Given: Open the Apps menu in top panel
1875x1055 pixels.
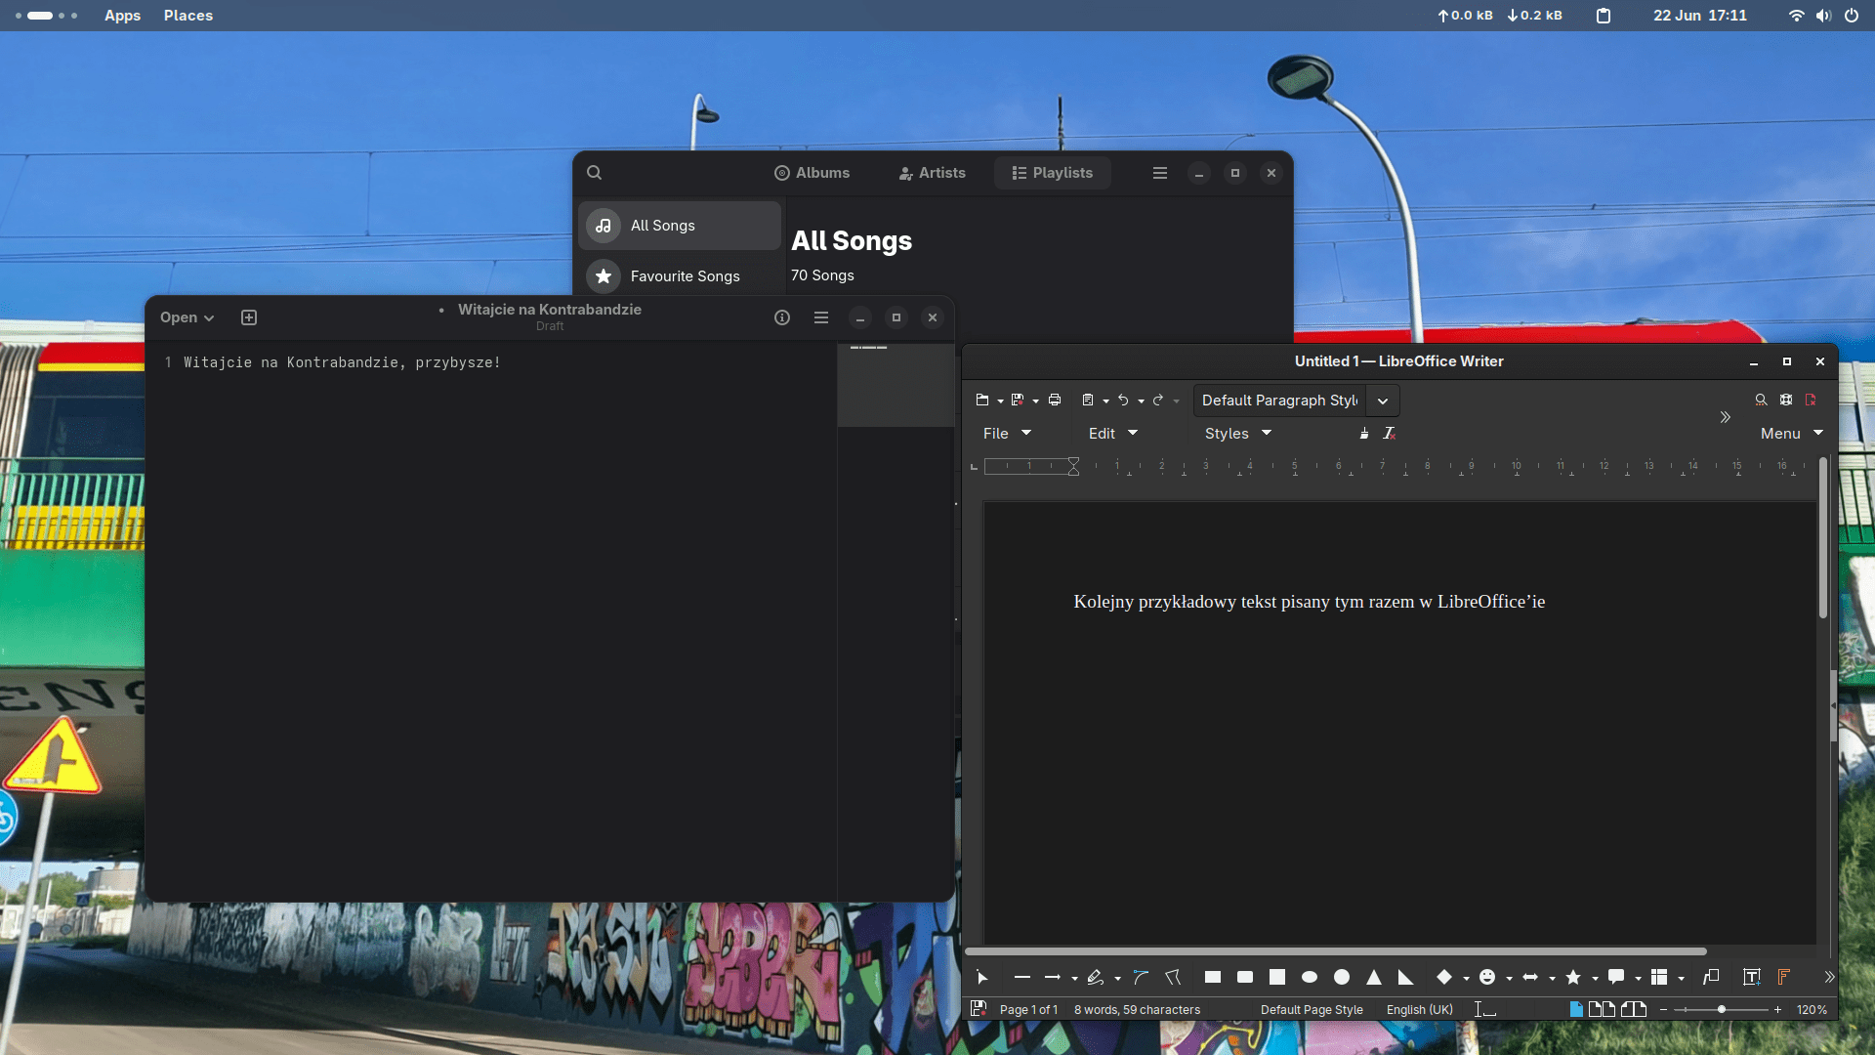Looking at the screenshot, I should click(x=122, y=16).
